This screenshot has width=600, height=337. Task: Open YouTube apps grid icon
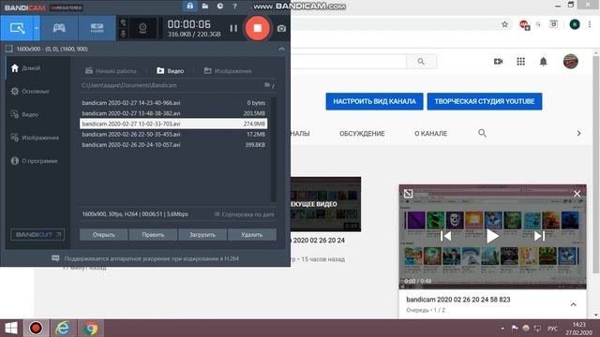(520, 62)
